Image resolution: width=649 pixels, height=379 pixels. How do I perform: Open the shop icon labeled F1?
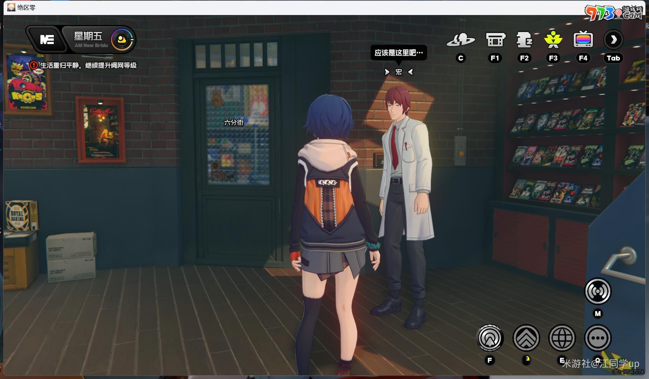pos(495,40)
